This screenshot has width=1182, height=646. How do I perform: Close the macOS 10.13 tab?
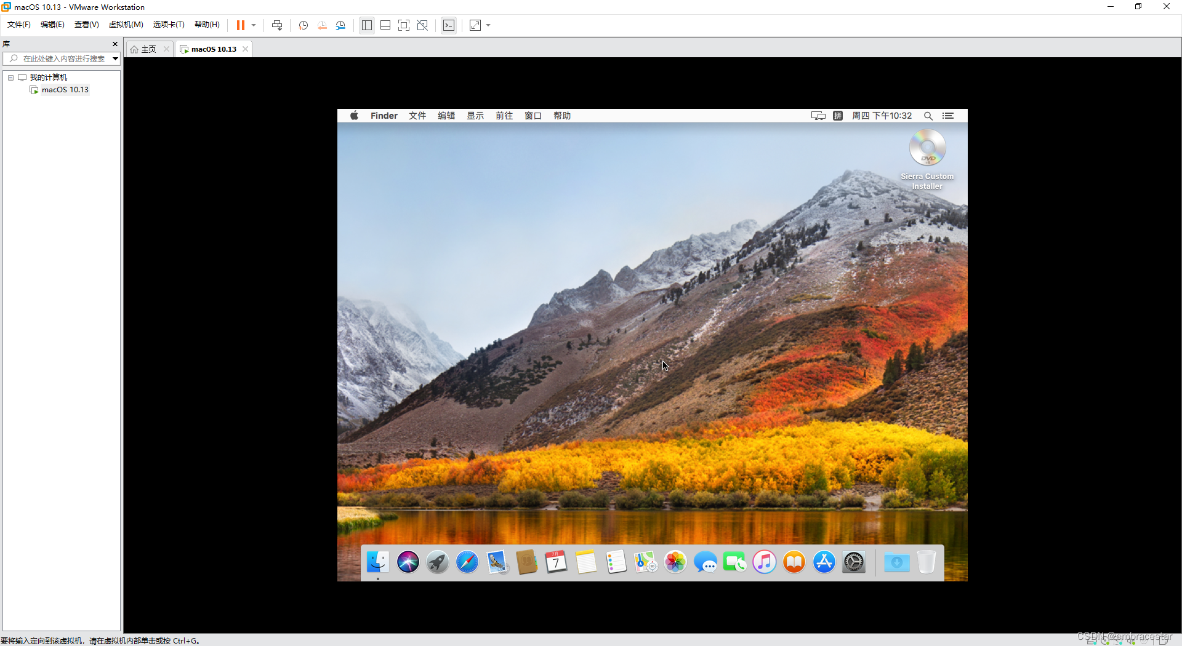[x=245, y=49]
